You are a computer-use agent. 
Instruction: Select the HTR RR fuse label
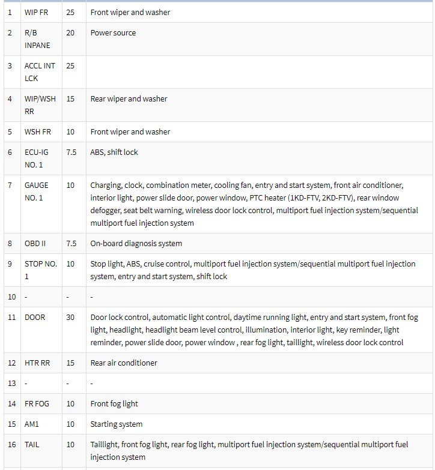pyautogui.click(x=37, y=363)
